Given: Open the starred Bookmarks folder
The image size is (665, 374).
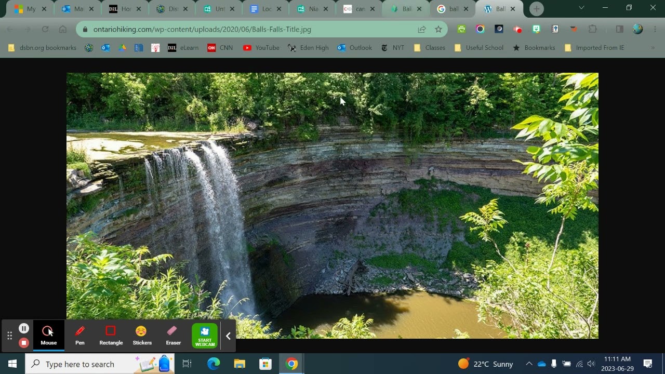Looking at the screenshot, I should pos(534,48).
